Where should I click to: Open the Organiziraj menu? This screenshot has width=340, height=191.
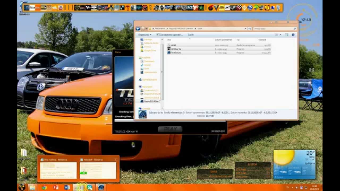(x=144, y=35)
